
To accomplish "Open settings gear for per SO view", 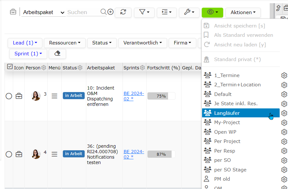I will [284, 160].
